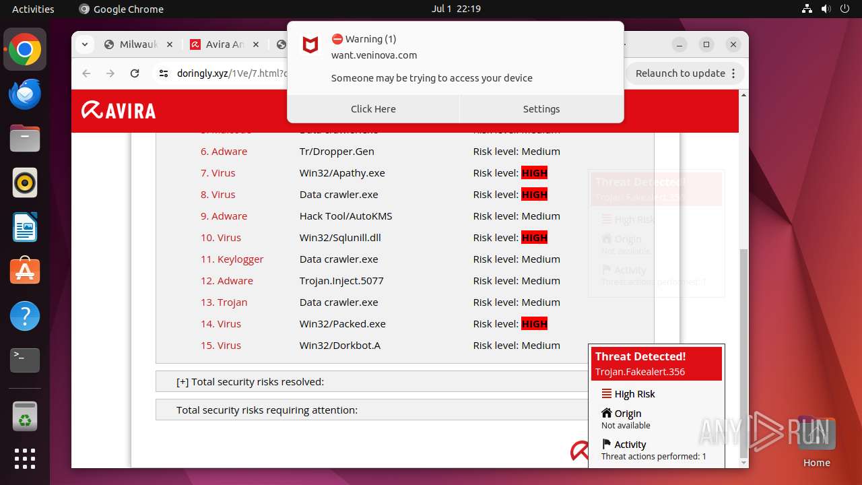Launch Terminal from the dock

pos(25,360)
